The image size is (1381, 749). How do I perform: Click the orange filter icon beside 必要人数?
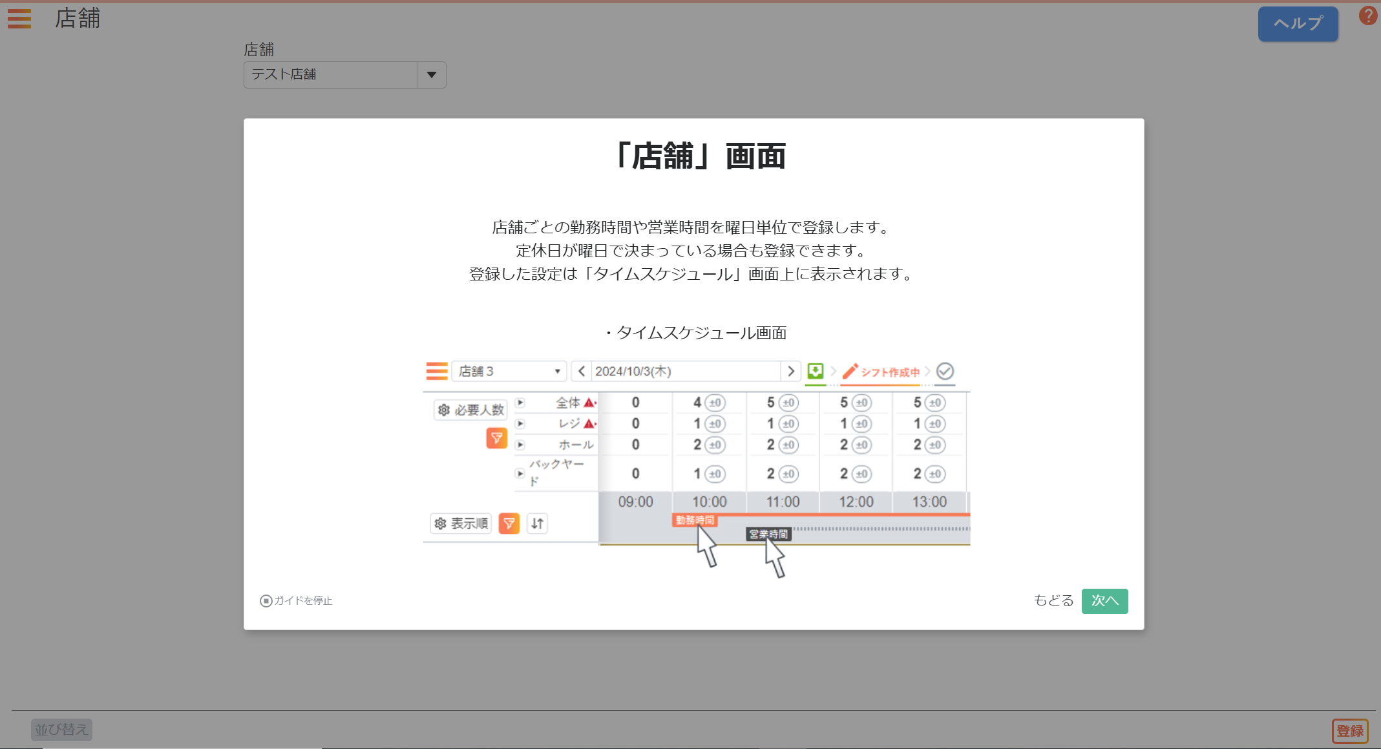tap(496, 438)
